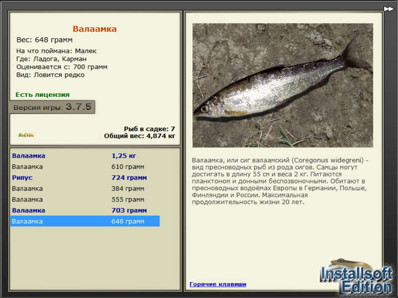Click the Вес: 648 грамм text
This screenshot has width=398, height=298.
44,40
